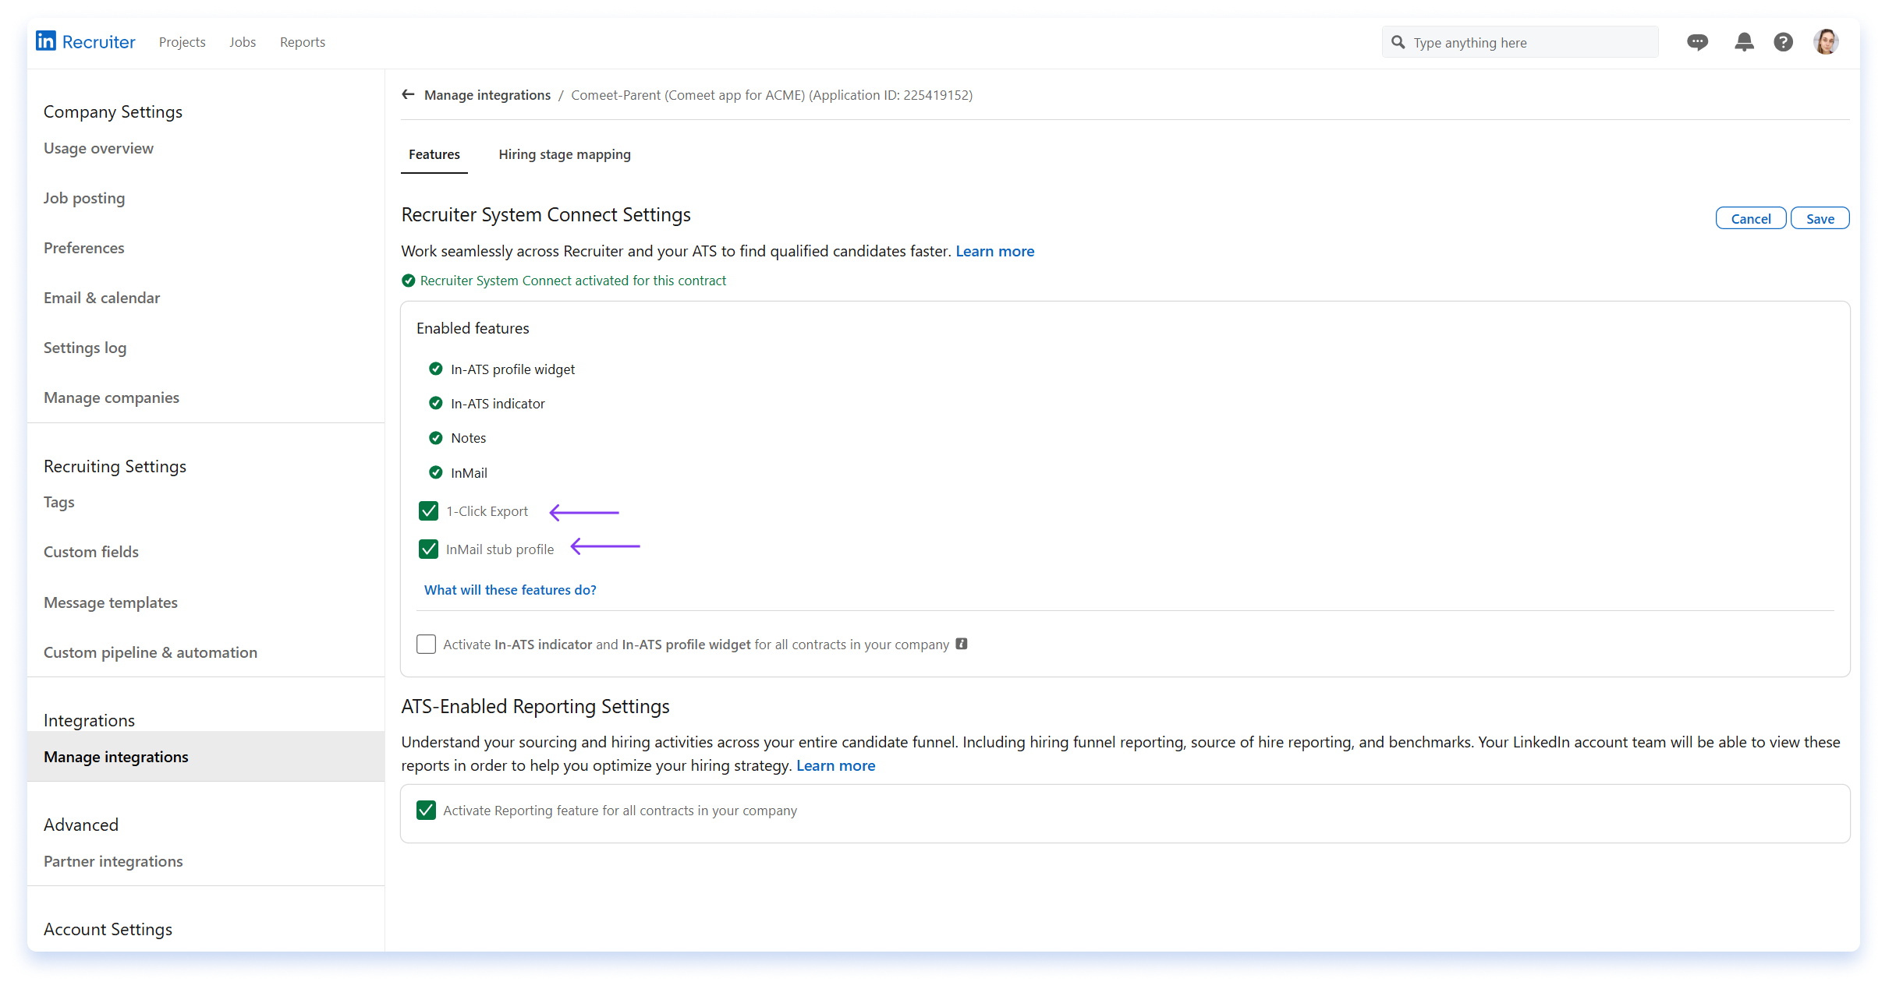Open the user profile avatar
1903x982 pixels.
pos(1826,42)
